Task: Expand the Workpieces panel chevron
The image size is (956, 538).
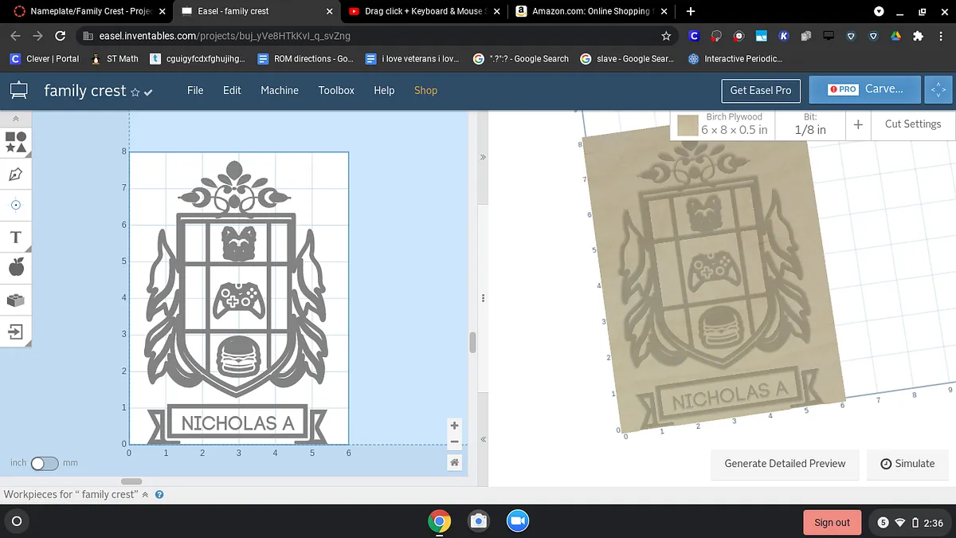Action: point(145,495)
